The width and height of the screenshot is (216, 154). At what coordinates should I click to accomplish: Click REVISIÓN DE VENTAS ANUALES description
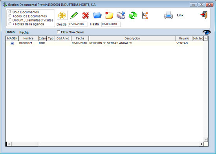click(111, 43)
